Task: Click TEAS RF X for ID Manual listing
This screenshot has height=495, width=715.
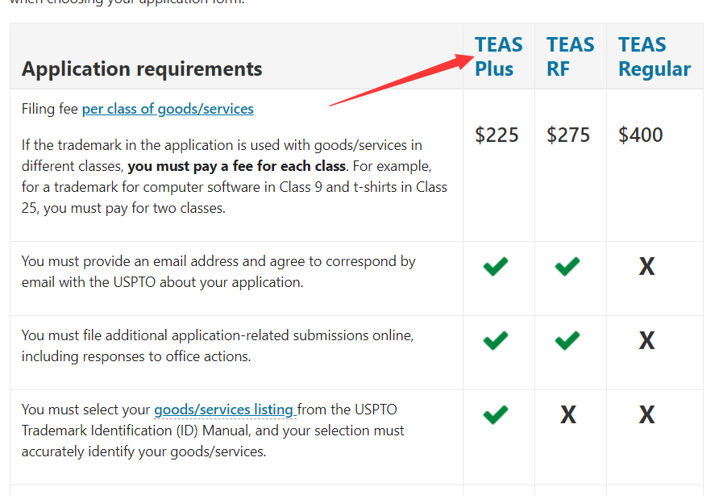Action: coord(568,415)
